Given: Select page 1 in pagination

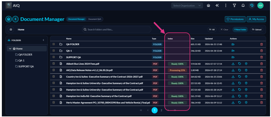Looking at the screenshot, I should pyautogui.click(x=154, y=110).
